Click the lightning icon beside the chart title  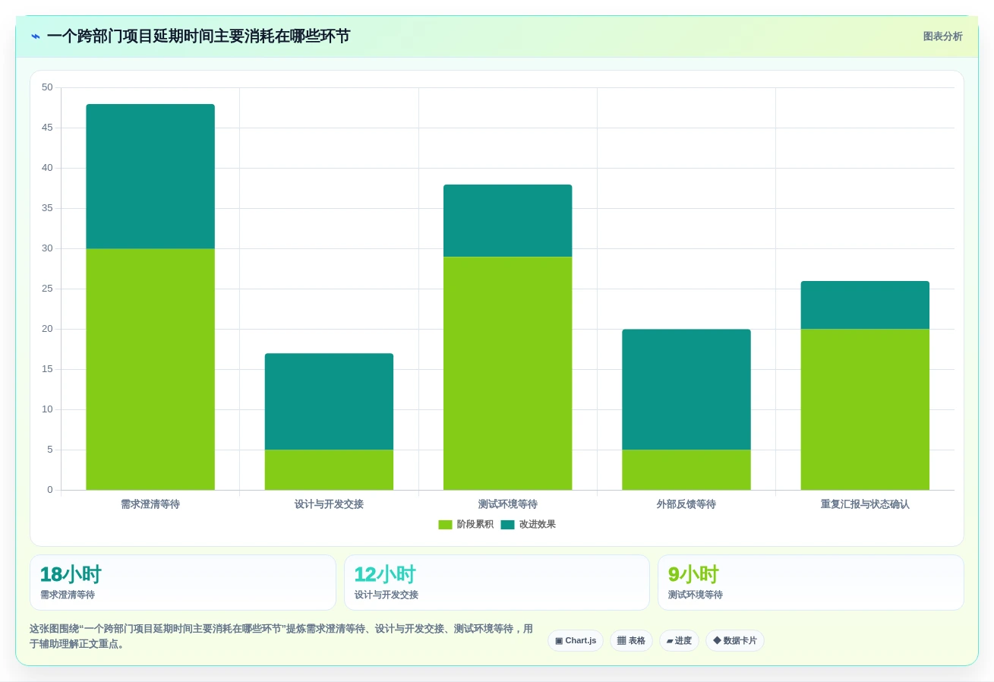(x=36, y=36)
